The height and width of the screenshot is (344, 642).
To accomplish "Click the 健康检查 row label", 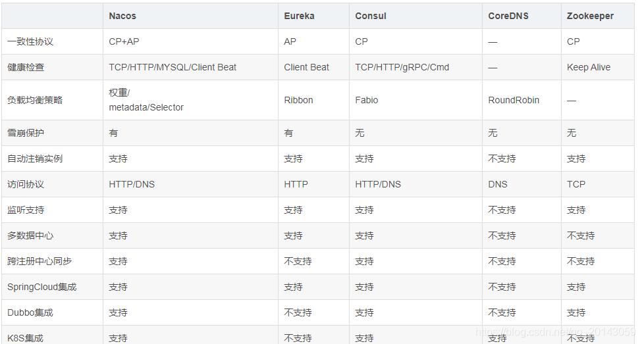I will (x=26, y=68).
